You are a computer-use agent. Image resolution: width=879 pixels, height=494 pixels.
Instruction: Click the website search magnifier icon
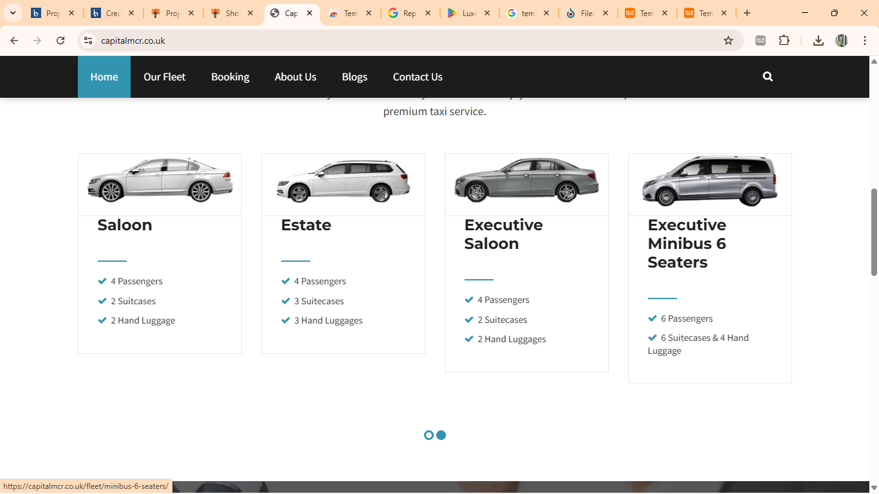(767, 77)
